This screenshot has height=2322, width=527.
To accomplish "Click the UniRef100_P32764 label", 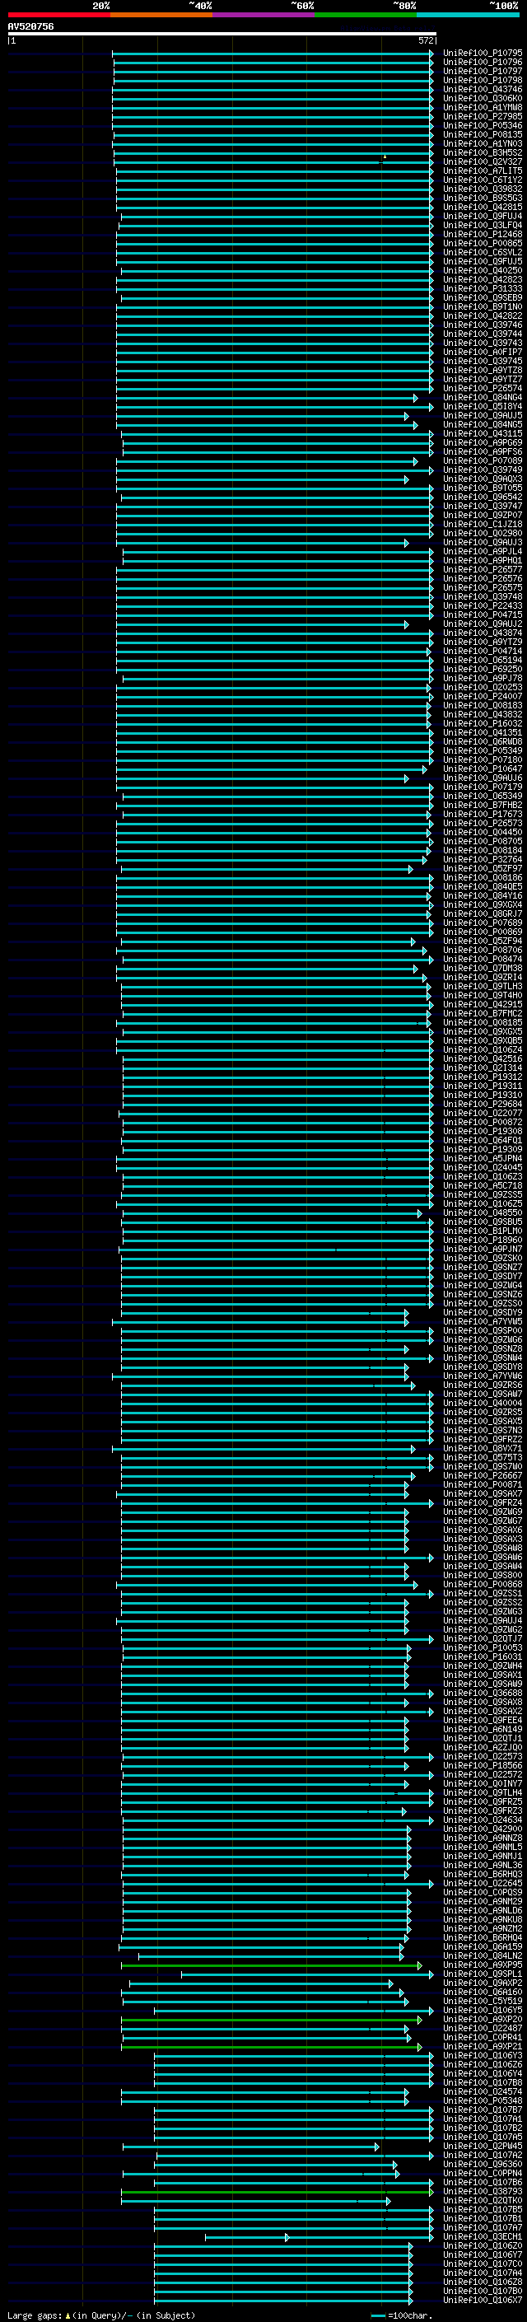I will click(482, 859).
